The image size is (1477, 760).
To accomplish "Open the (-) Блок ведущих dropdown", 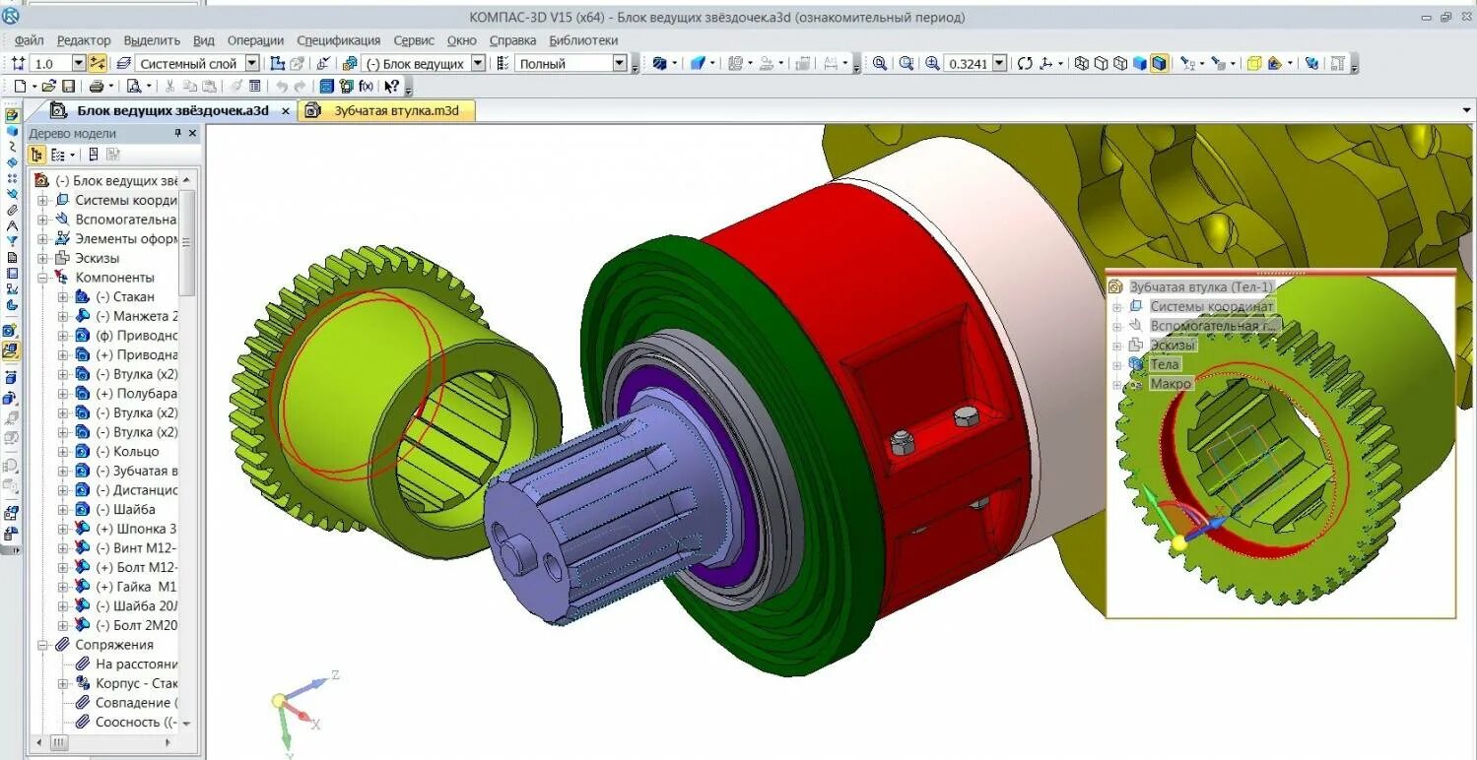I will tap(478, 63).
